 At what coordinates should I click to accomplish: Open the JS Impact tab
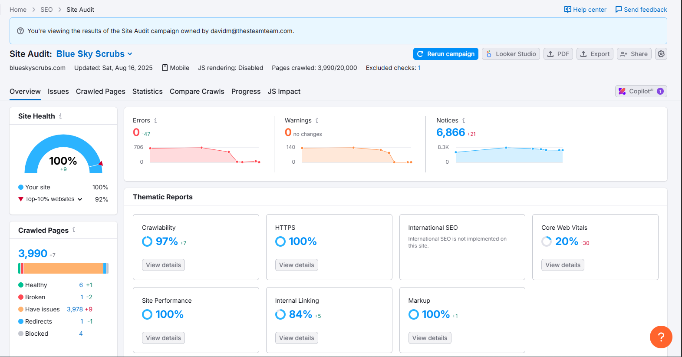[x=284, y=92]
